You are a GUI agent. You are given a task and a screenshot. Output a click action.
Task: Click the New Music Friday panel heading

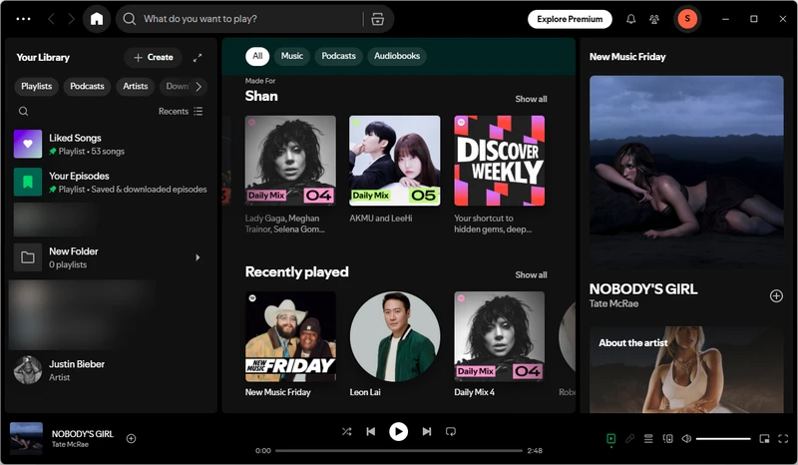627,57
